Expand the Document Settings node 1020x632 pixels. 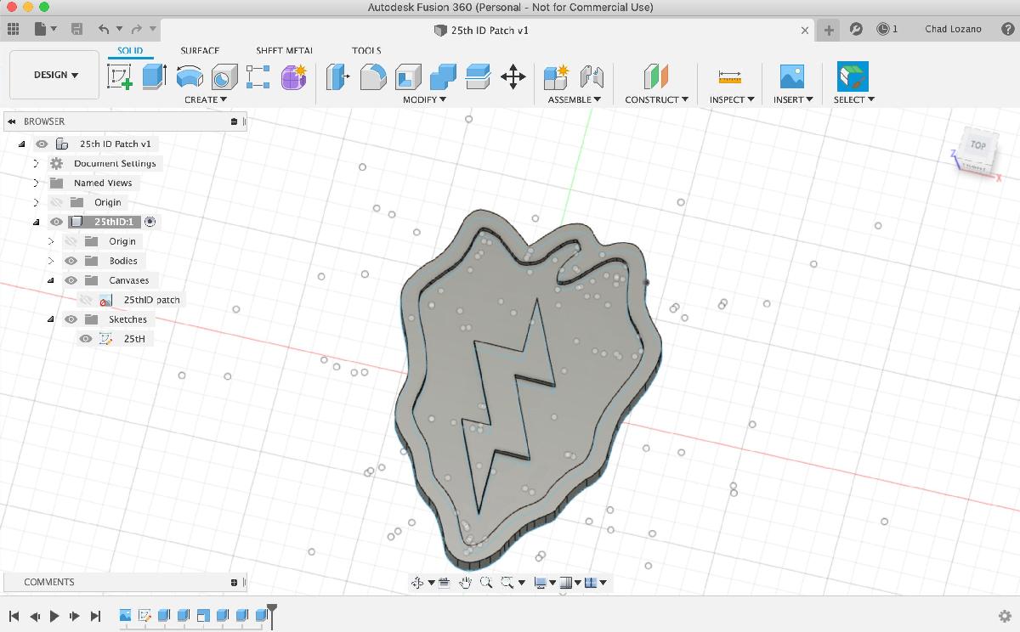click(36, 163)
